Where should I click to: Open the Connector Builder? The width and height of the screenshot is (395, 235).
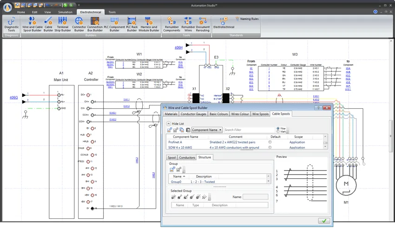[x=79, y=25]
